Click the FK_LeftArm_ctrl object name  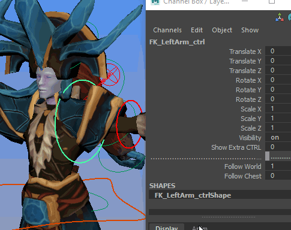coord(177,42)
